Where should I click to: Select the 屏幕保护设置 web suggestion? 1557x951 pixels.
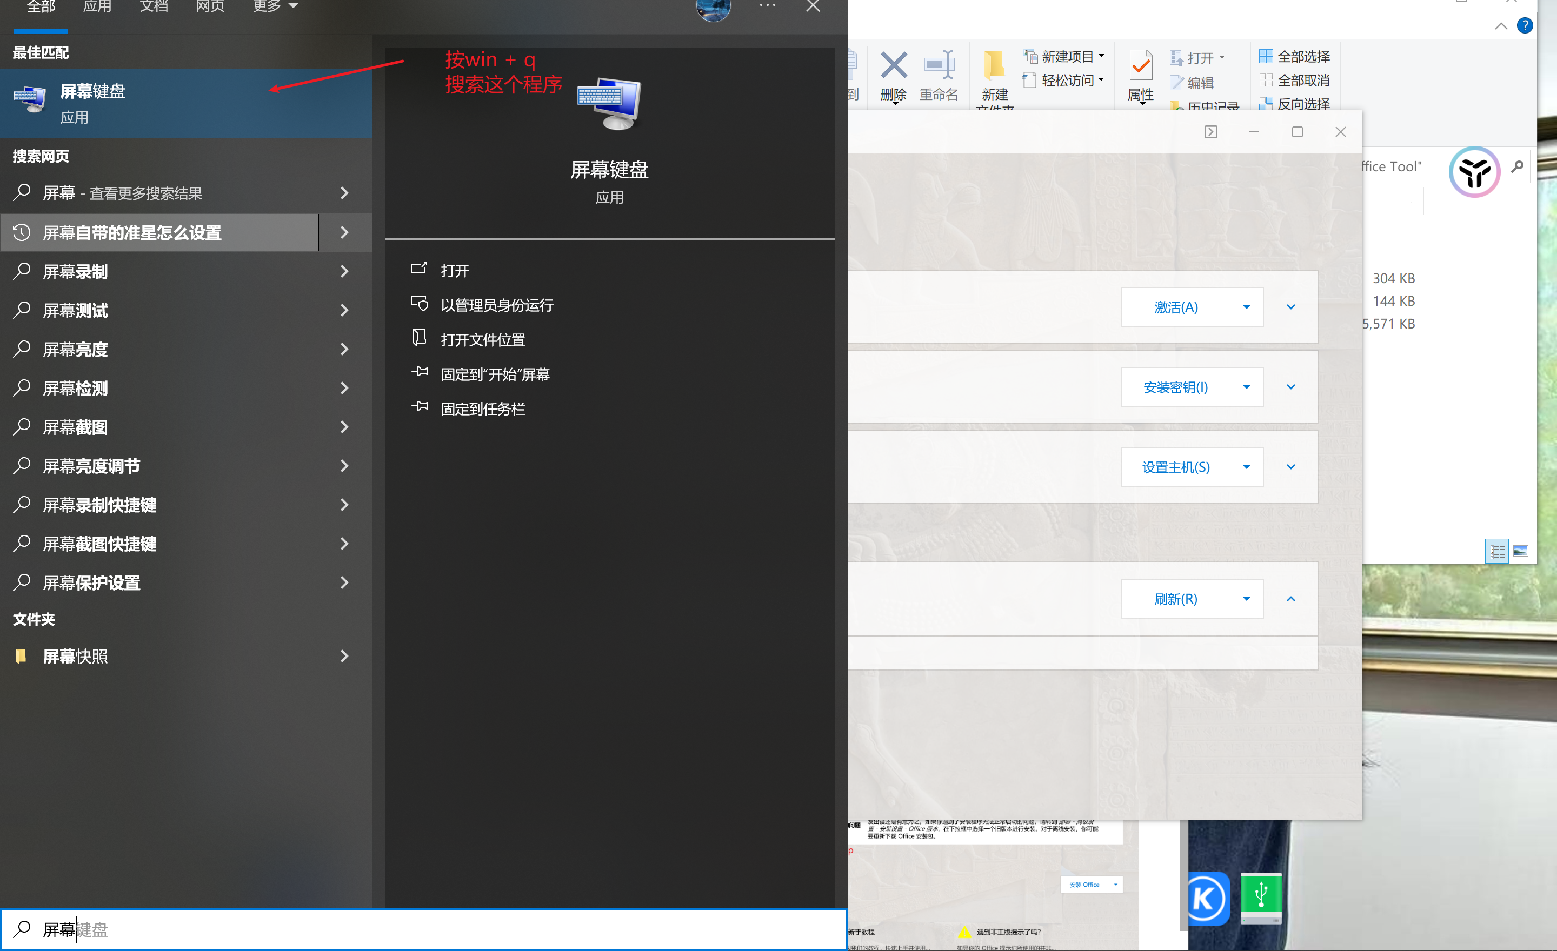click(x=159, y=583)
